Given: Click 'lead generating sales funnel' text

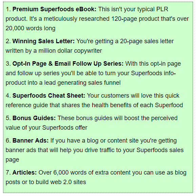Looking at the screenshot, I should pyautogui.click(x=82, y=83).
